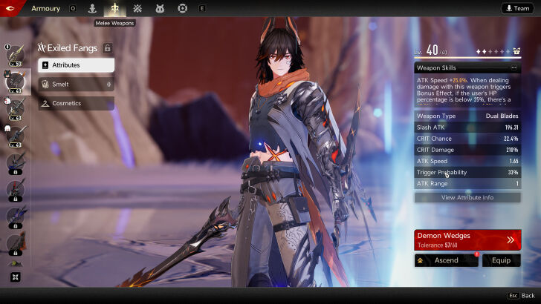The image size is (541, 304).
Task: Click the expand-view icon below the weapon list
Action: pos(15,277)
